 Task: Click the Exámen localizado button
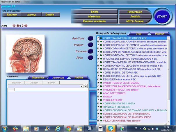click(94, 21)
